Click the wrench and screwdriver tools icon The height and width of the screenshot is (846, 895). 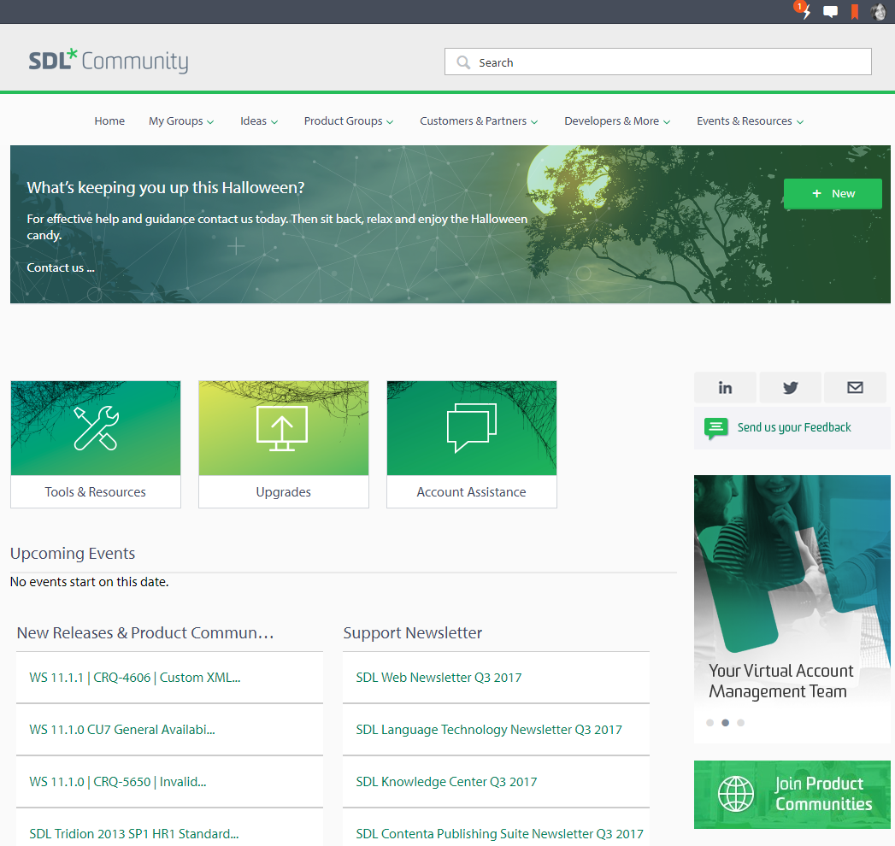pyautogui.click(x=96, y=428)
